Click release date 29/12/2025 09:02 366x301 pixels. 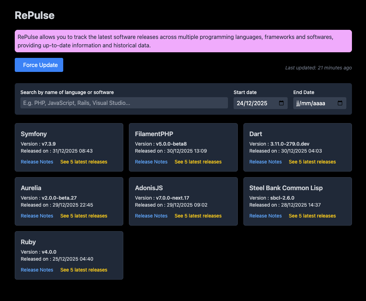tap(187, 205)
